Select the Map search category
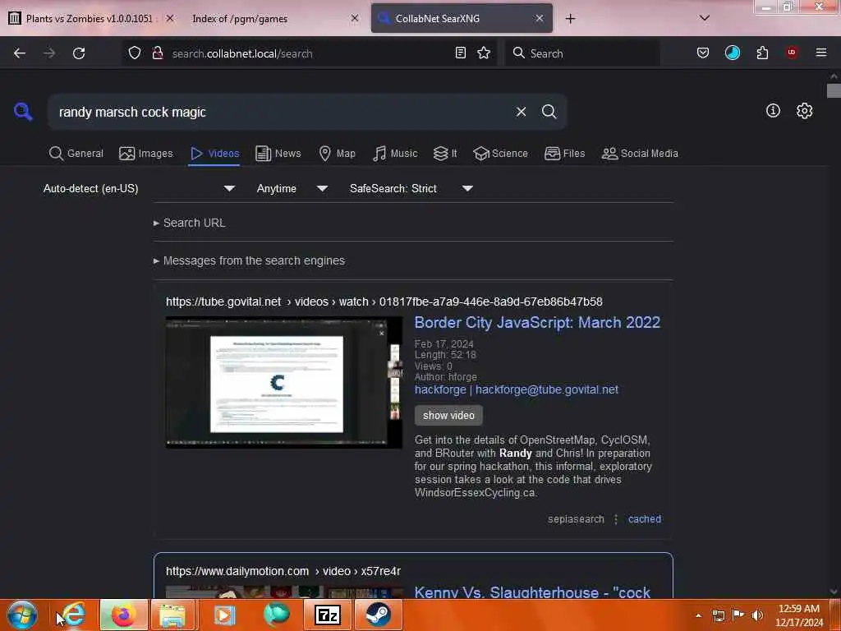This screenshot has height=631, width=841. coord(337,154)
